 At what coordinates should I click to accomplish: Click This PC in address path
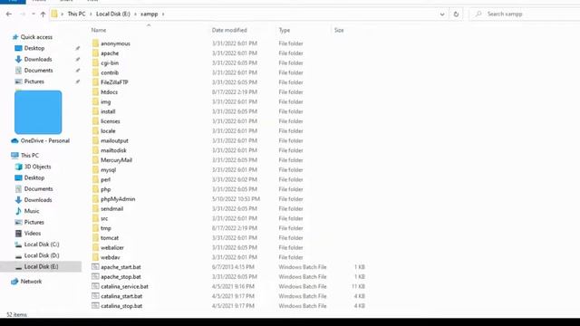76,14
